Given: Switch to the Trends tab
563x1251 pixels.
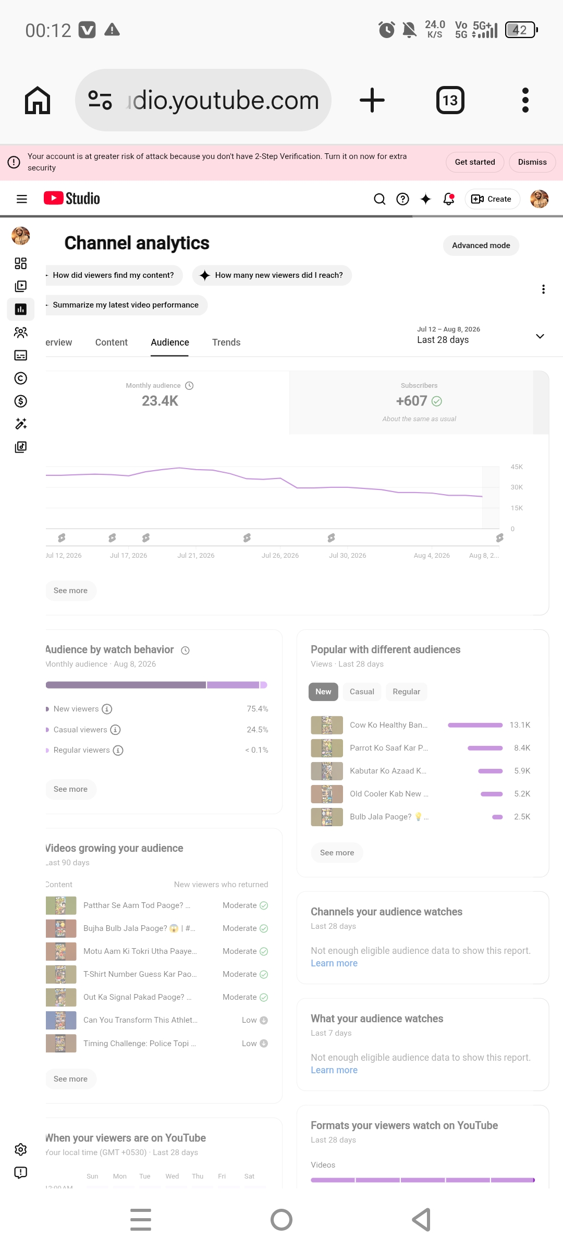Looking at the screenshot, I should click(226, 342).
